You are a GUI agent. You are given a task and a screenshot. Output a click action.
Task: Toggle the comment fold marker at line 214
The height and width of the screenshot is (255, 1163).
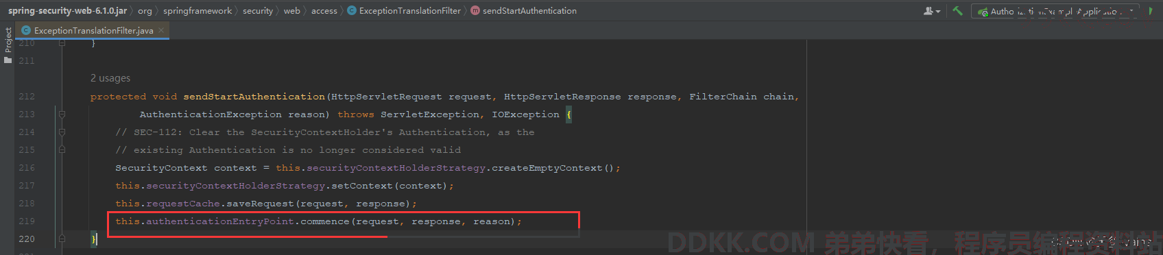coord(62,132)
